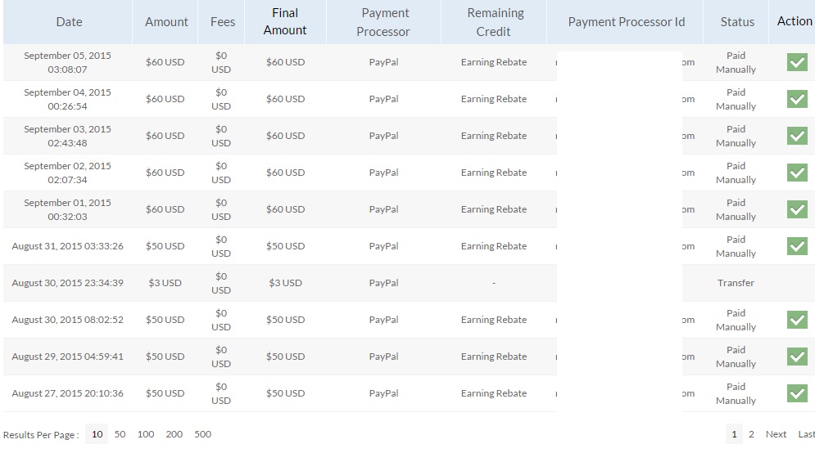Image resolution: width=815 pixels, height=462 pixels.
Task: Click green checkmark for September 02 payment
Action: 796,173
